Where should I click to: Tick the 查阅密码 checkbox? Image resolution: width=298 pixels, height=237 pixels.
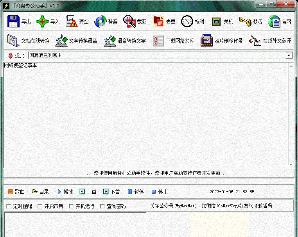pos(102,206)
